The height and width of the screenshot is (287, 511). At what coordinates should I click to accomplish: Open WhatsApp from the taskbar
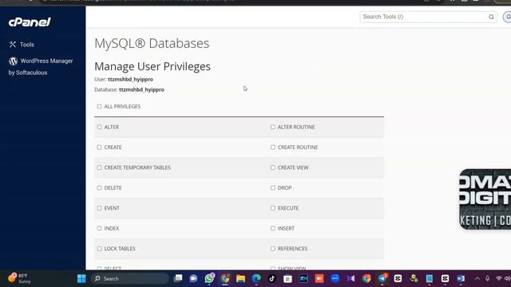pos(209,278)
